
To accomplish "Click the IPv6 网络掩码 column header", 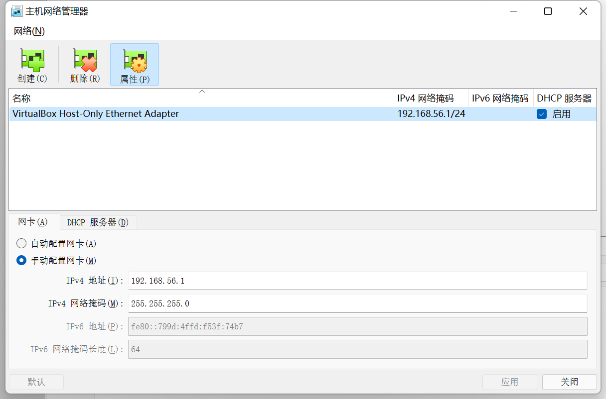I will (501, 98).
